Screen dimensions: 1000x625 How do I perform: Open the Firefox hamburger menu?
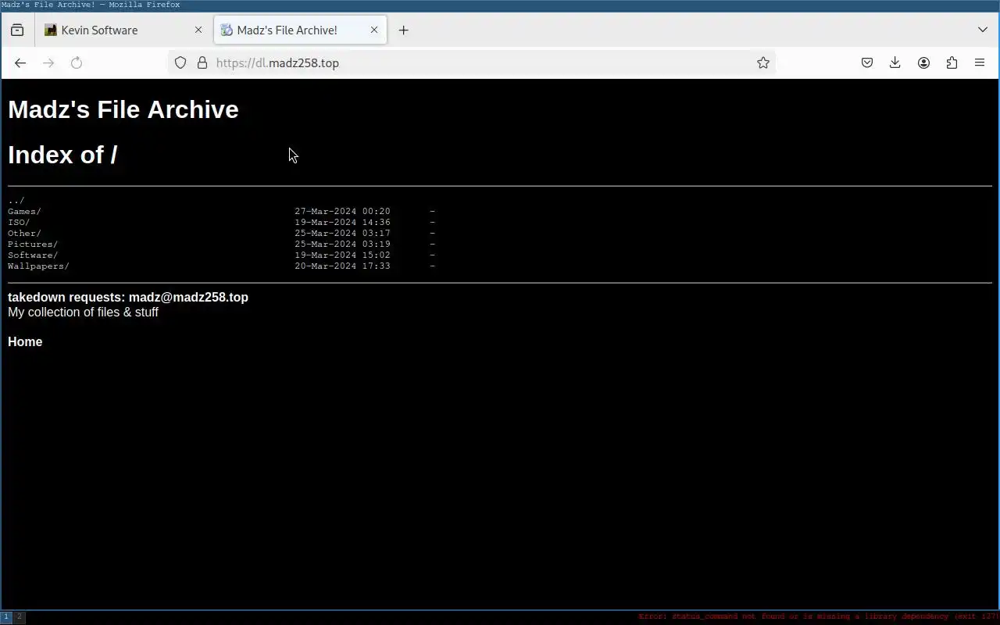(980, 62)
